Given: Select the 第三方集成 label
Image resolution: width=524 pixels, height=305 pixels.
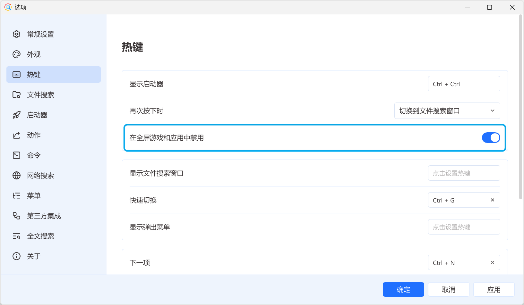Looking at the screenshot, I should [x=44, y=216].
